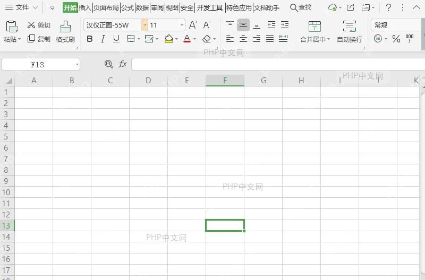
Task: Toggle Italic formatting
Action: tap(103, 39)
